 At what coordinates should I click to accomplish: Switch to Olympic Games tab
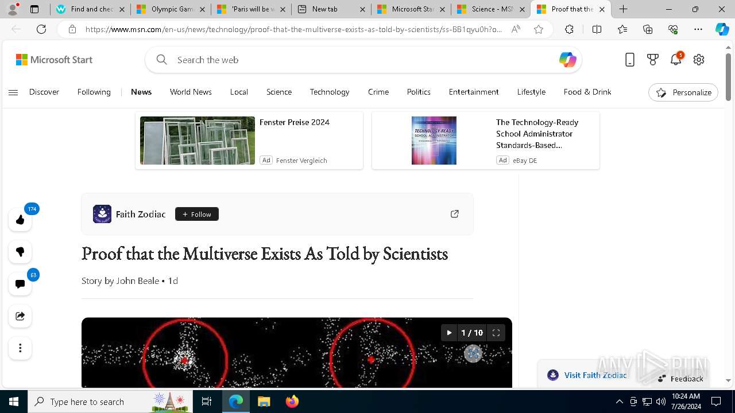click(171, 9)
